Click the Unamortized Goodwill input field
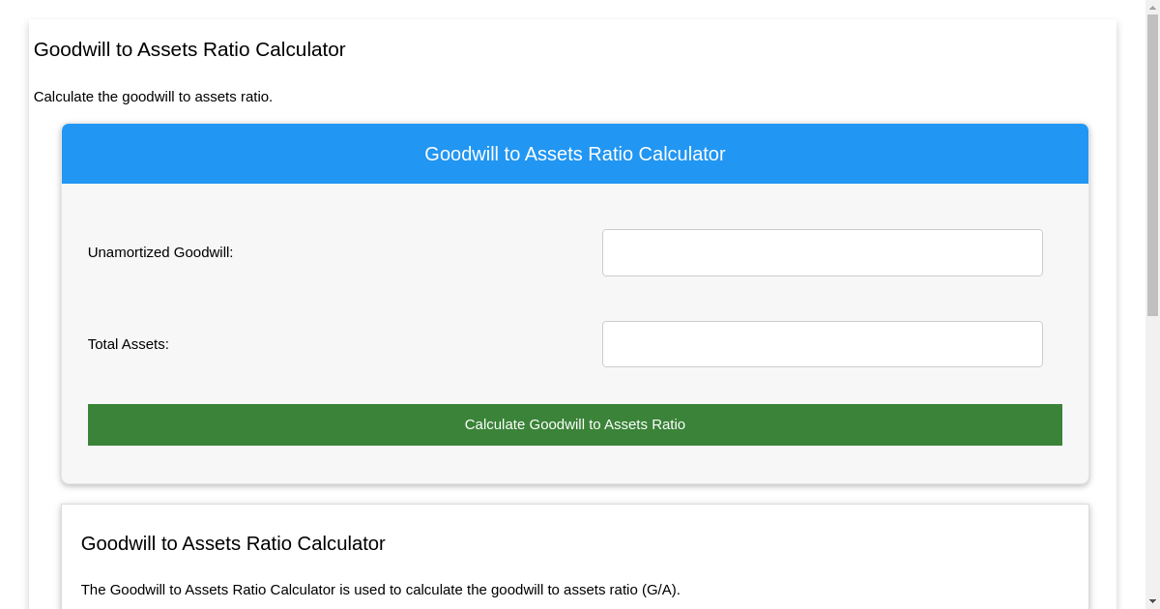Image resolution: width=1160 pixels, height=609 pixels. point(822,252)
